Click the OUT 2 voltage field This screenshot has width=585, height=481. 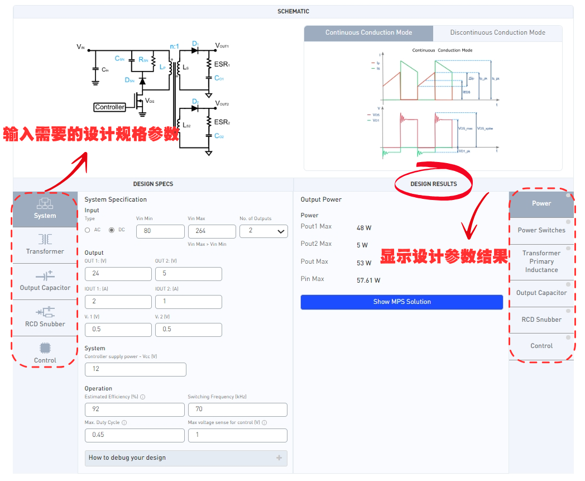(x=189, y=274)
